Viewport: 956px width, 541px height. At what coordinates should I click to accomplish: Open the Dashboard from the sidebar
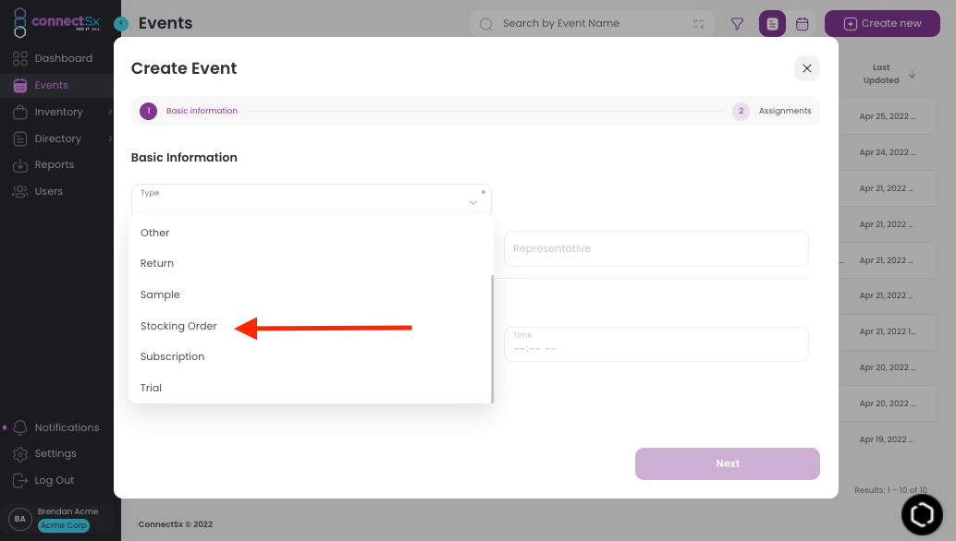click(x=65, y=57)
